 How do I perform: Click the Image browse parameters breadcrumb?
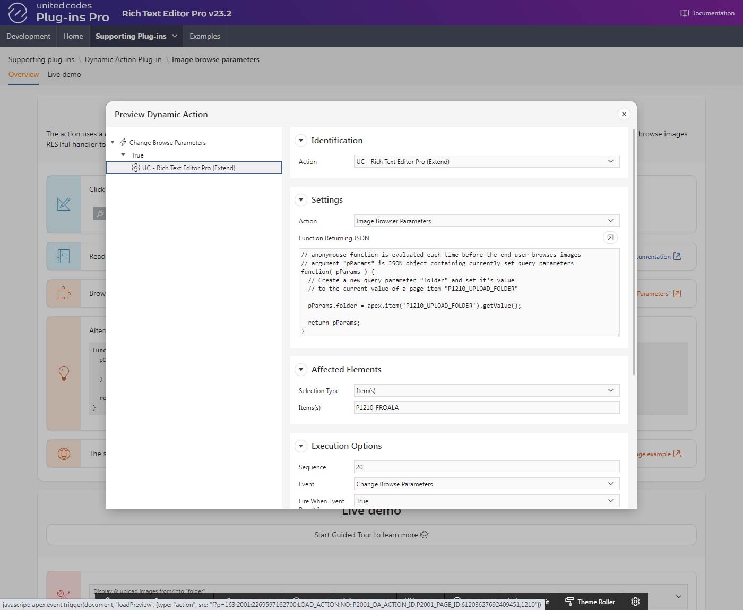(x=215, y=59)
